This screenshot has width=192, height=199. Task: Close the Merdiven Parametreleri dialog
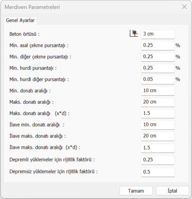click(184, 7)
